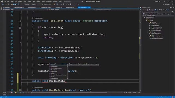Switch to the ActionData.cs tab

point(7,7)
